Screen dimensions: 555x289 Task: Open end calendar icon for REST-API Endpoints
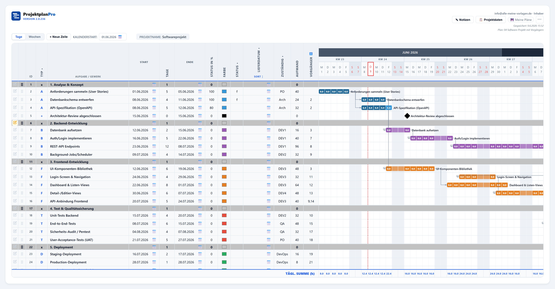[200, 147]
